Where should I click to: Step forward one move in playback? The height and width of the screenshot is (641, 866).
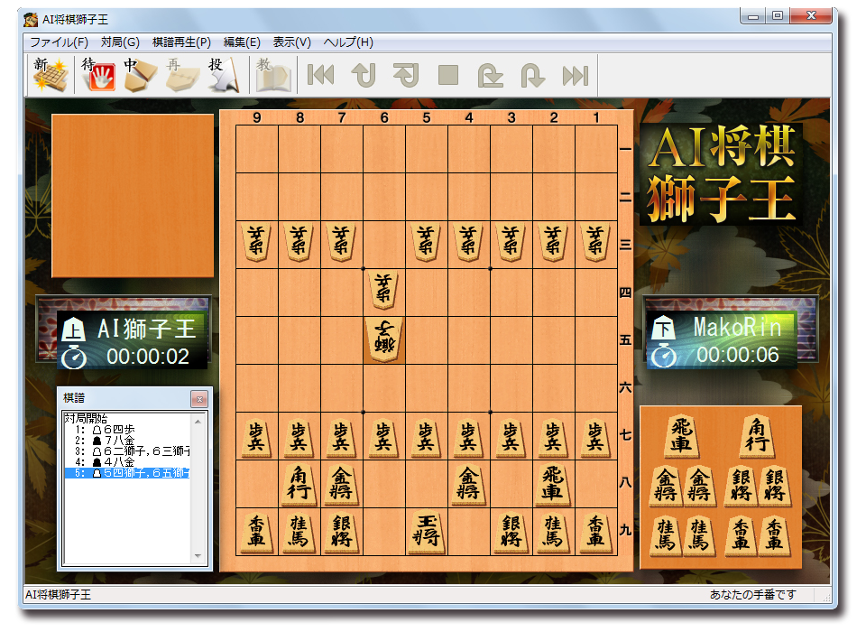[x=490, y=75]
